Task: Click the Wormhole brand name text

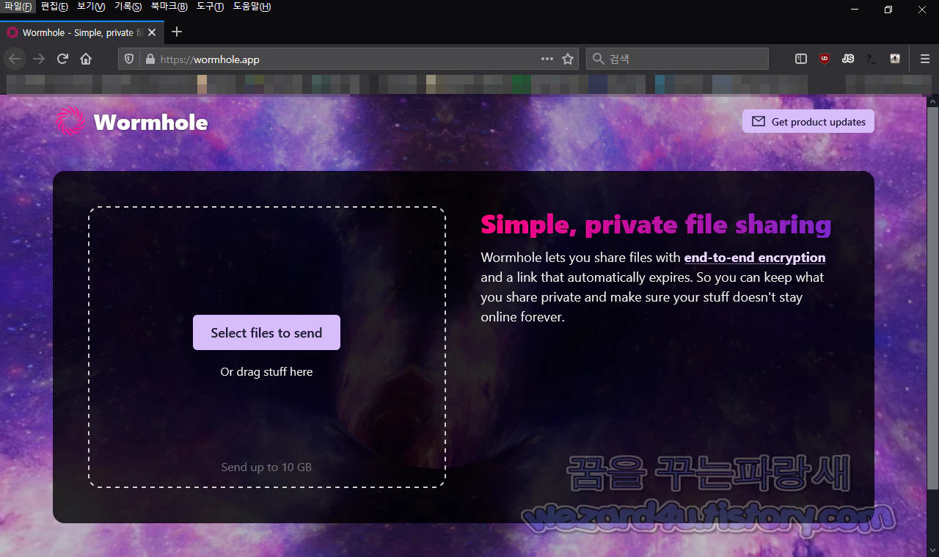Action: click(x=150, y=122)
